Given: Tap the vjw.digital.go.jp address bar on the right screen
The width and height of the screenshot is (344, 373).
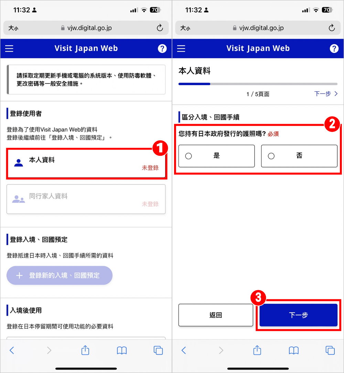Looking at the screenshot, I should tap(258, 28).
